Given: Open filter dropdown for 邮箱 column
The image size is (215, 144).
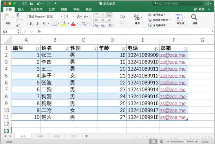Looking at the screenshot, I should click(186, 49).
